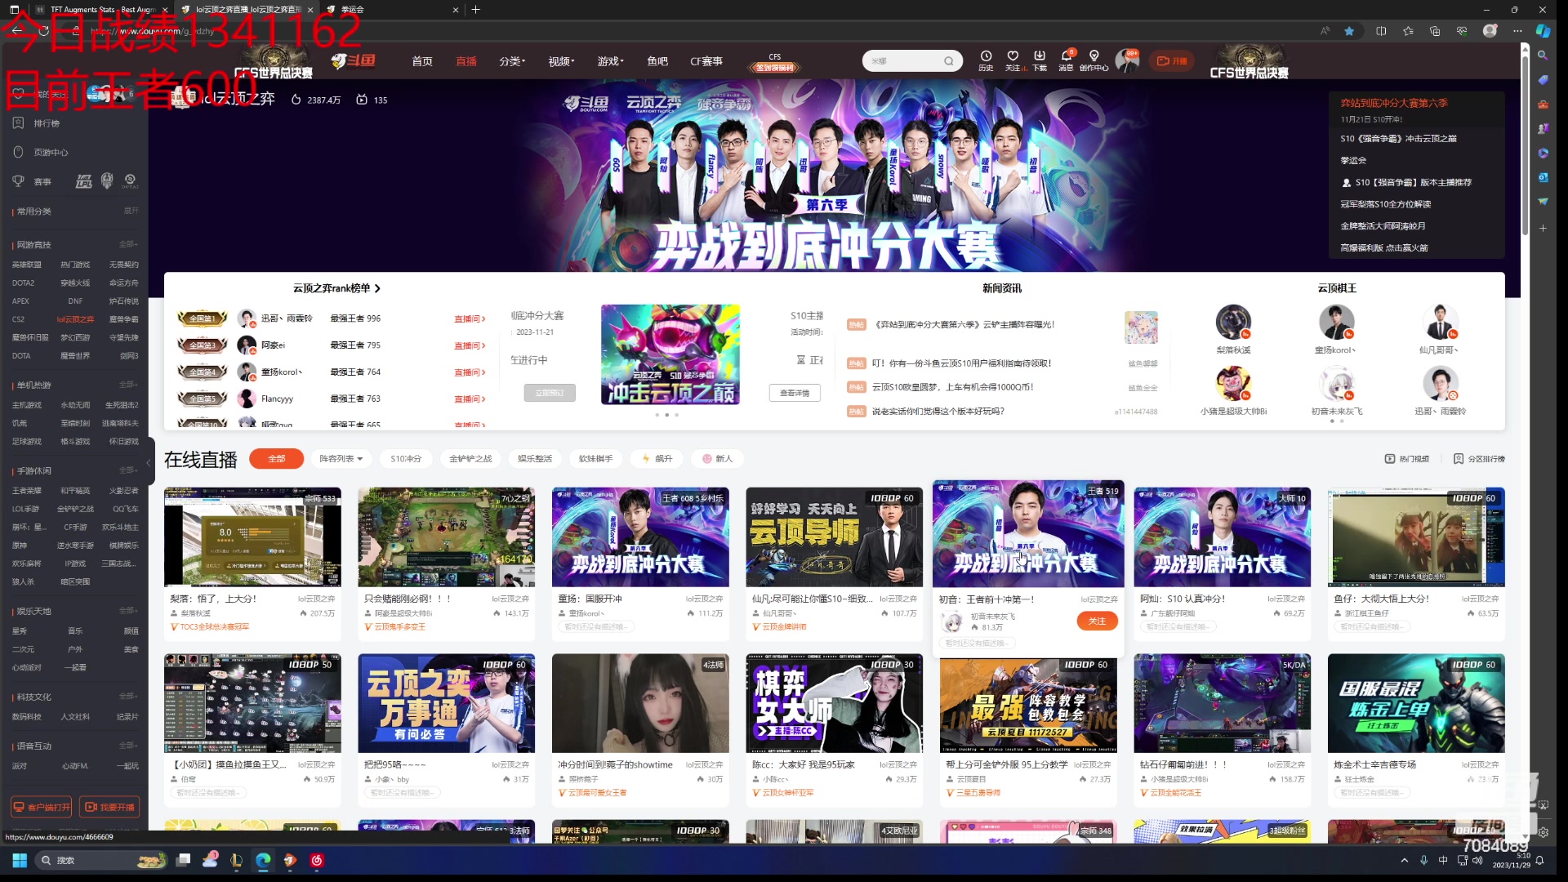Click the DOTA2 tournament icon in sidebar
1568x882 pixels.
[130, 181]
